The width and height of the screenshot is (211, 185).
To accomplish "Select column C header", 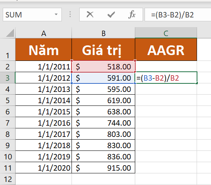I will click(166, 33).
